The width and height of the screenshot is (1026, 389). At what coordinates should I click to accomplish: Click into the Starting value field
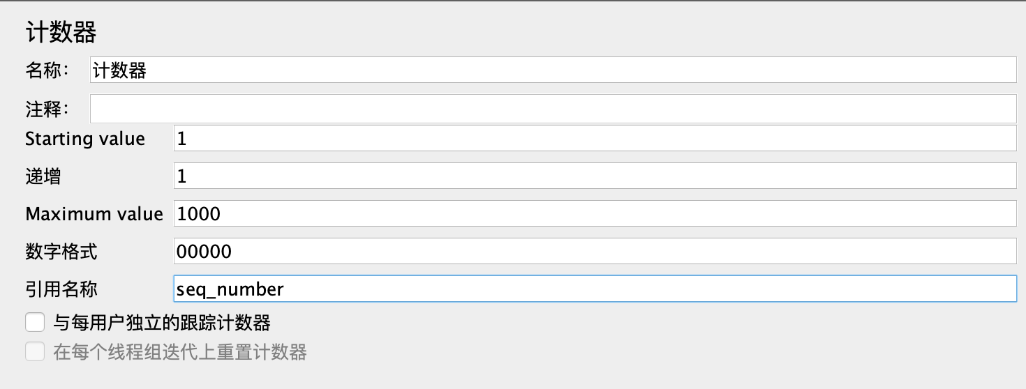tap(595, 138)
